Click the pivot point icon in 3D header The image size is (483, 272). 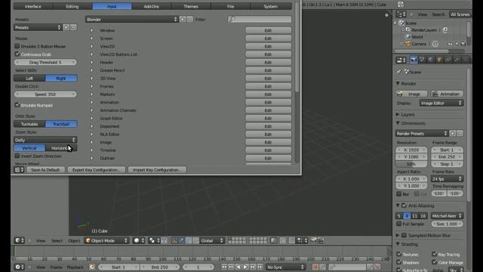coord(154,240)
